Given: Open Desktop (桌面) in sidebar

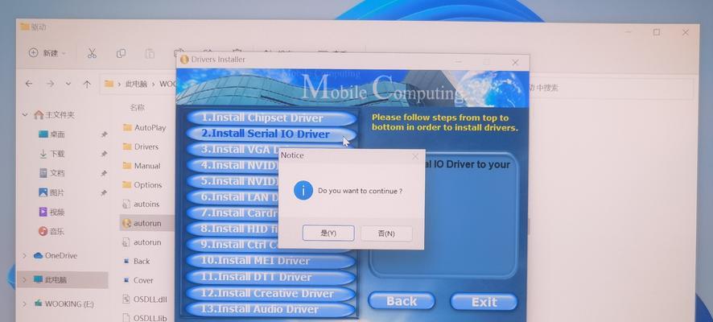Looking at the screenshot, I should 52,134.
